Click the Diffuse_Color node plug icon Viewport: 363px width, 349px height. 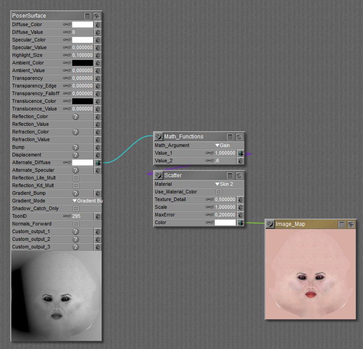click(98, 25)
